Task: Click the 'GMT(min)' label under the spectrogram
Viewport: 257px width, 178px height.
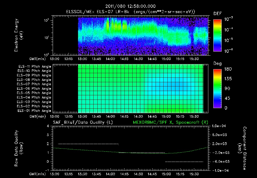Action: tap(38, 59)
